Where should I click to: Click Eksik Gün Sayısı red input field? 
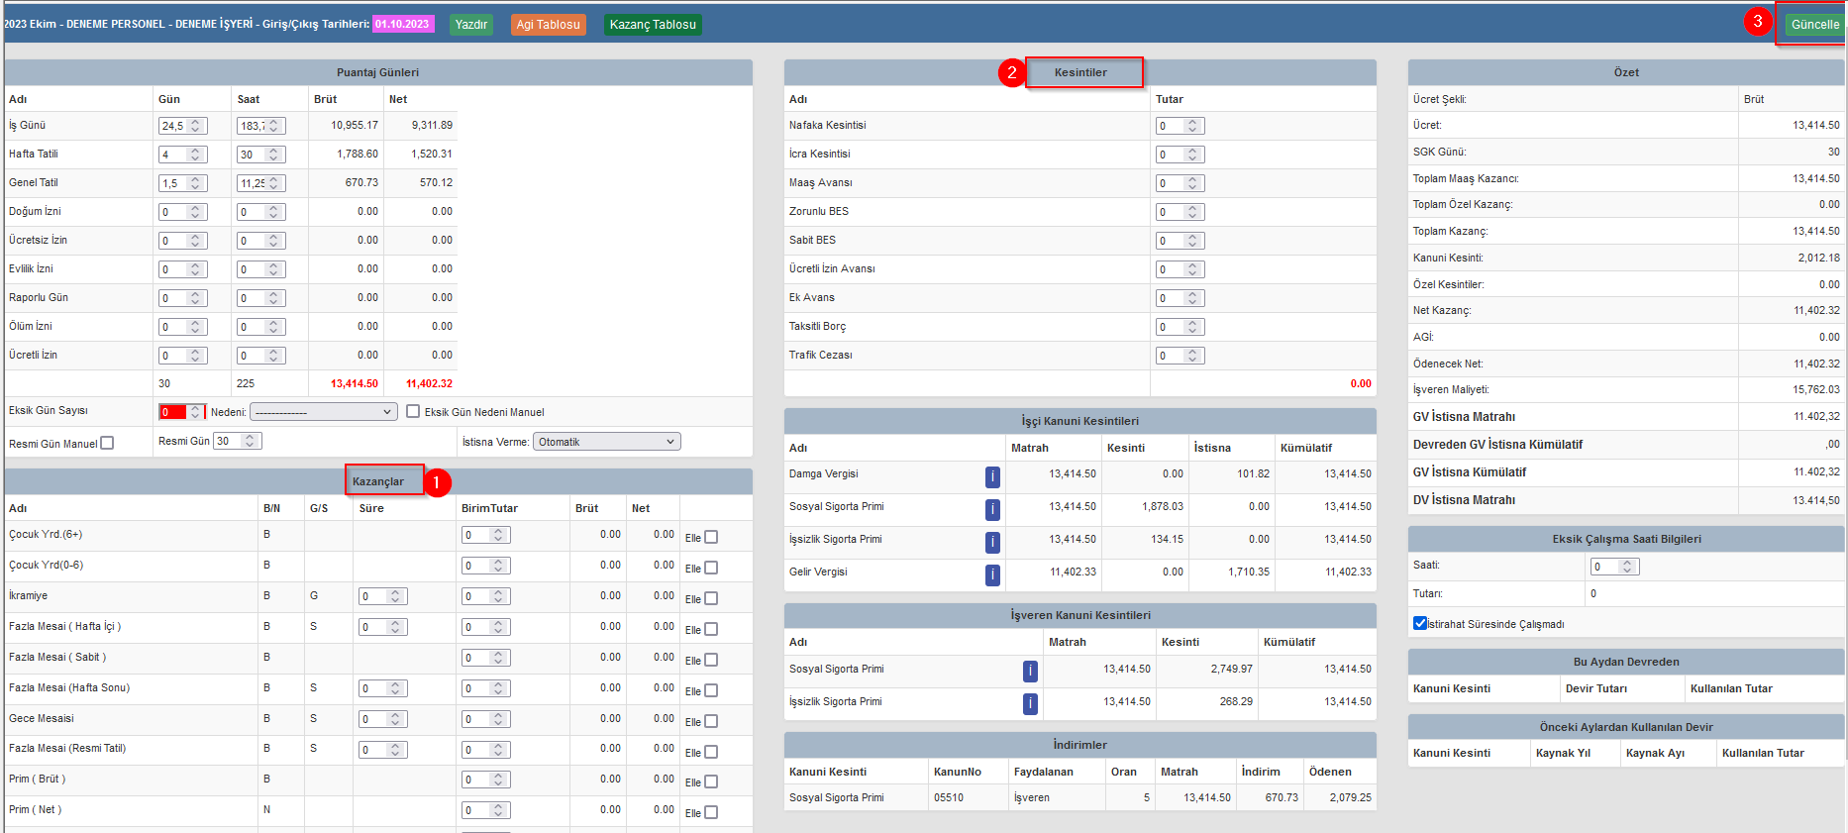pos(182,412)
